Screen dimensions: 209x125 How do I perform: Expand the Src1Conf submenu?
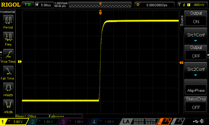[x=196, y=36]
